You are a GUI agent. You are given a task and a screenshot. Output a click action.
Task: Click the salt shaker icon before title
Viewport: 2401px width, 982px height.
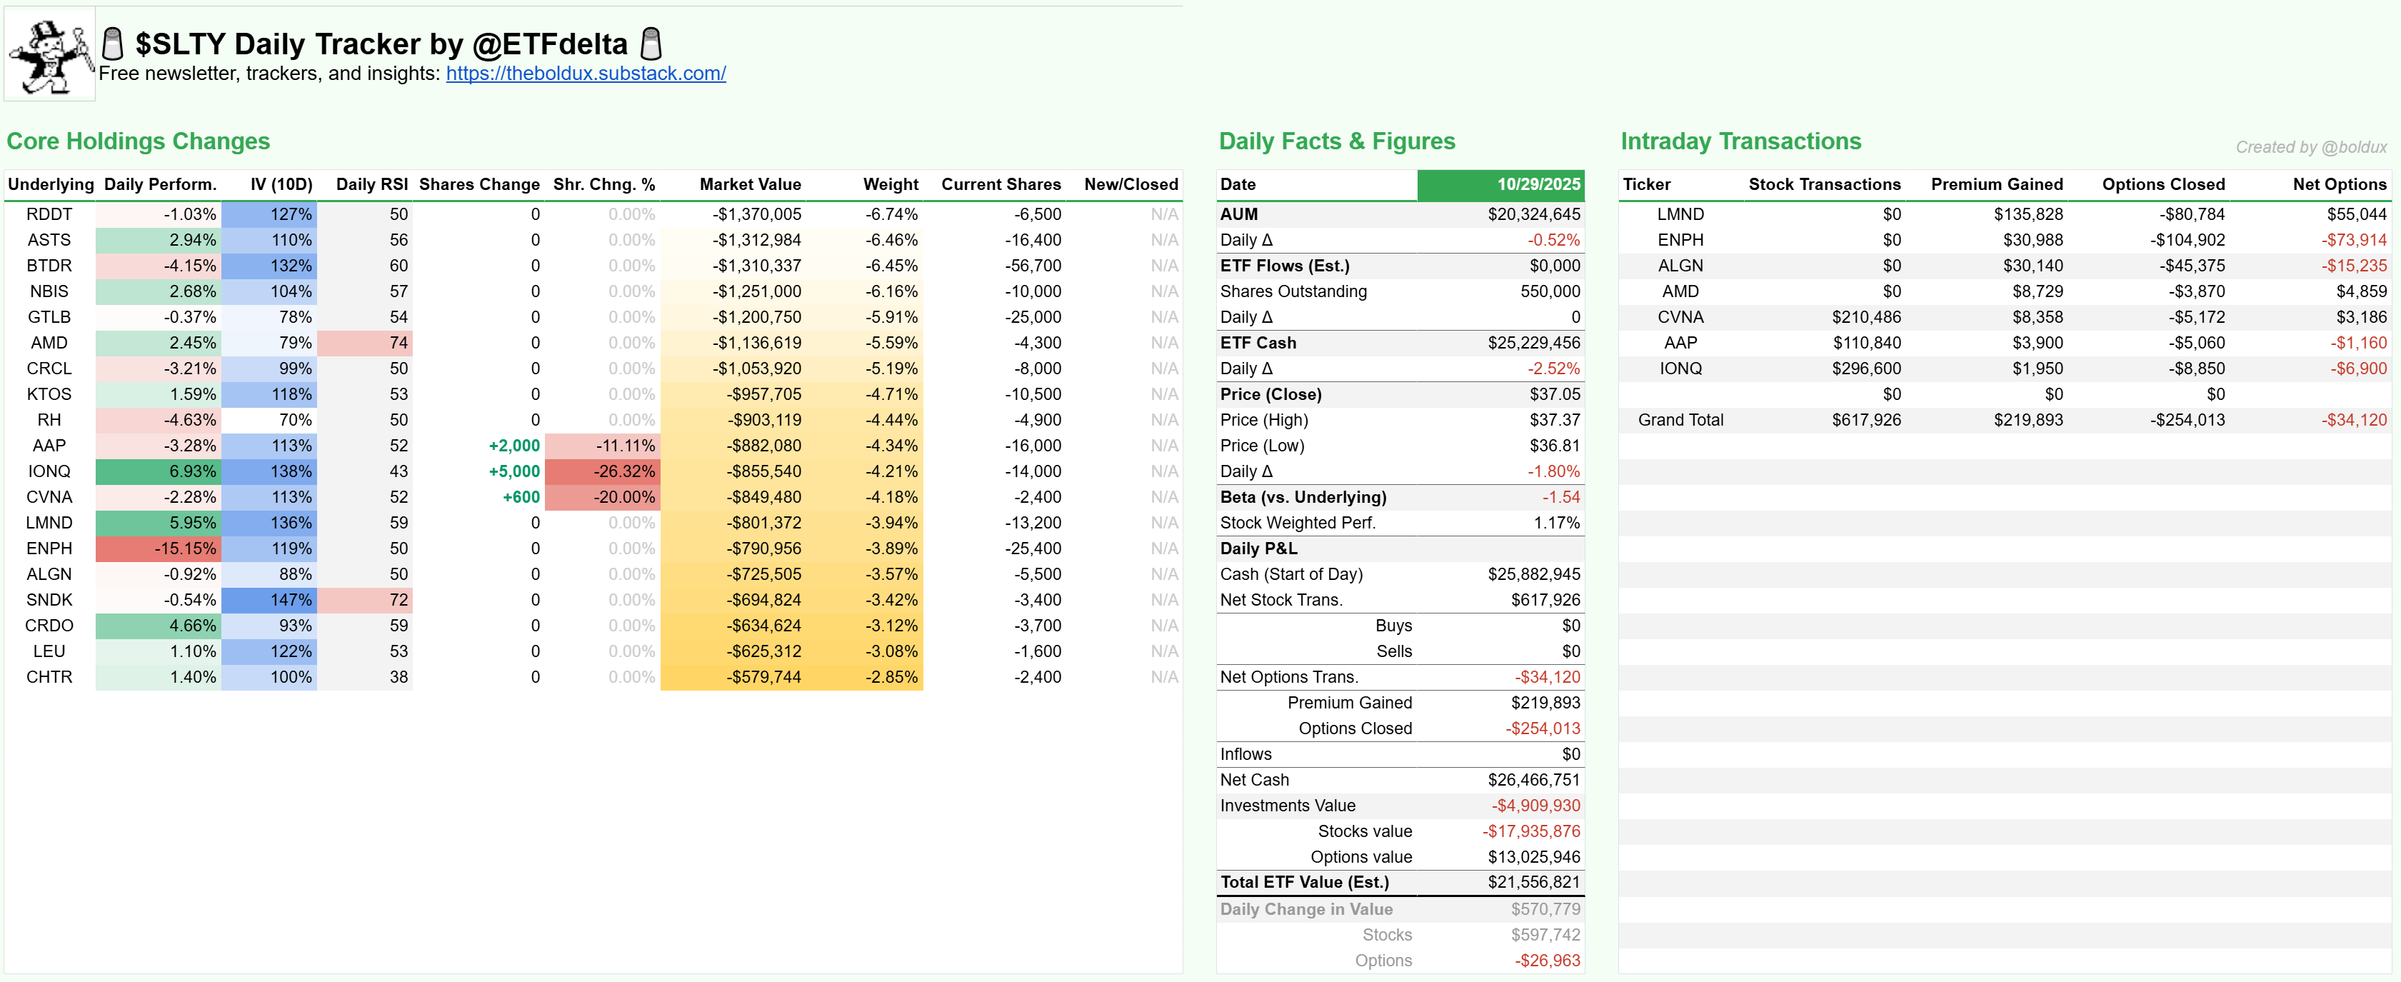113,44
